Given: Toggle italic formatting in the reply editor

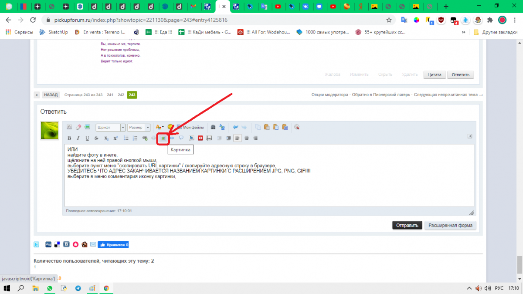Looking at the screenshot, I should (x=78, y=138).
